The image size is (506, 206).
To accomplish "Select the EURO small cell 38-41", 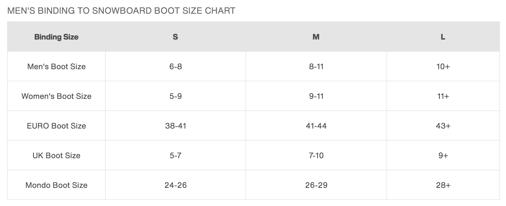I will (176, 126).
